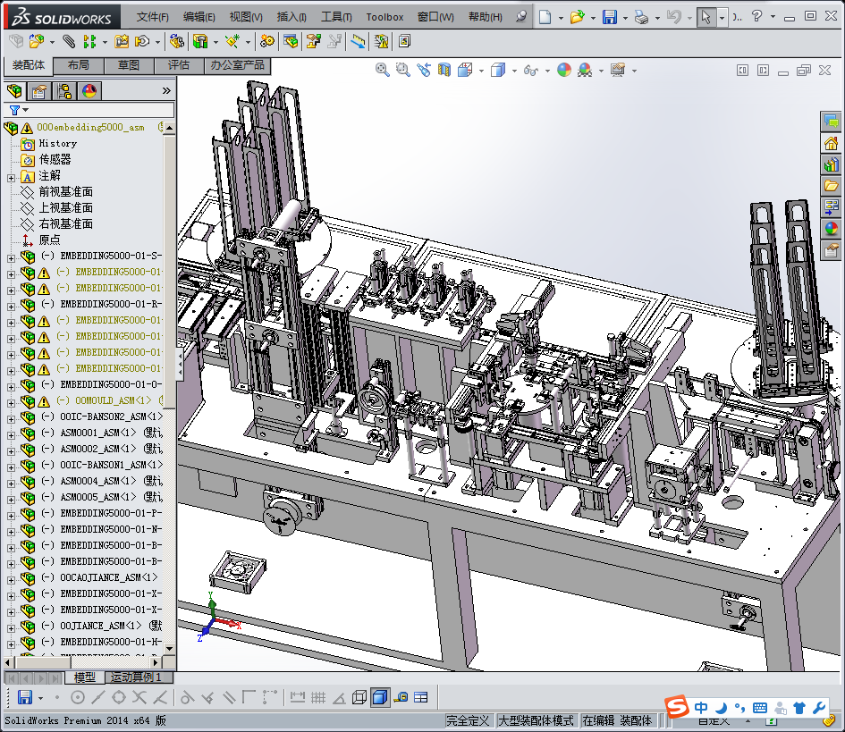
Task: Click the Save icon in title toolbar
Action: click(x=609, y=17)
